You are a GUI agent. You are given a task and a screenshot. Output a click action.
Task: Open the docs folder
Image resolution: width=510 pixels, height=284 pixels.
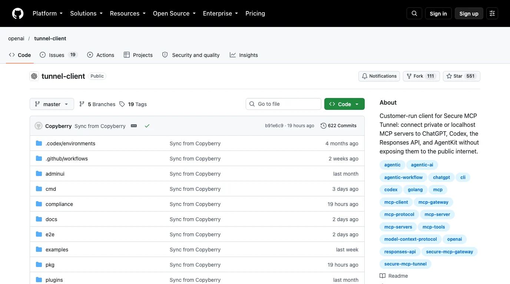[52, 219]
